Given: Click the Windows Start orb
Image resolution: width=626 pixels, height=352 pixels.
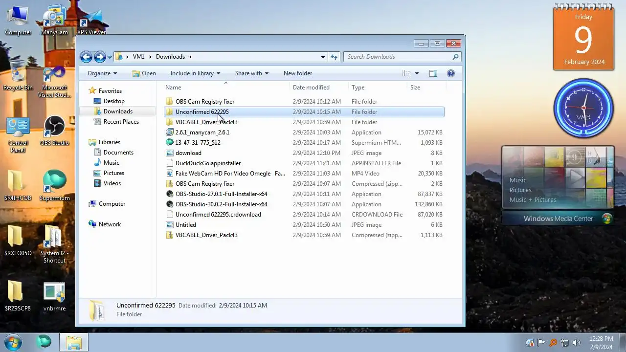Looking at the screenshot, I should pyautogui.click(x=13, y=342).
